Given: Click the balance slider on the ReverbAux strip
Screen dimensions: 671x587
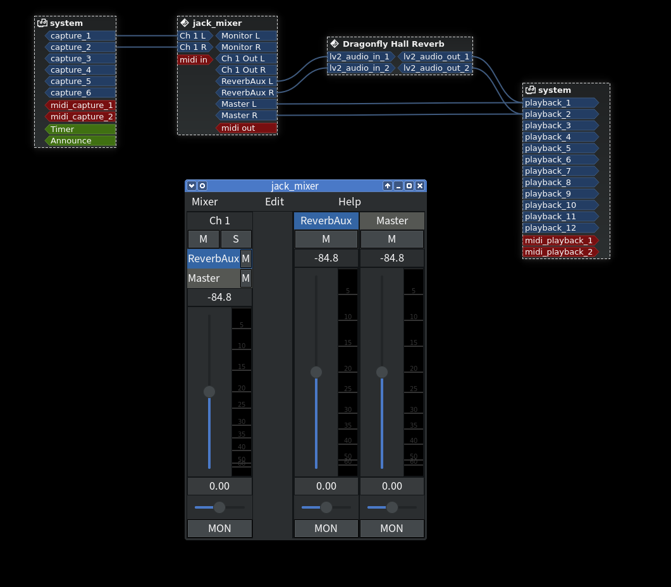Looking at the screenshot, I should click(326, 507).
